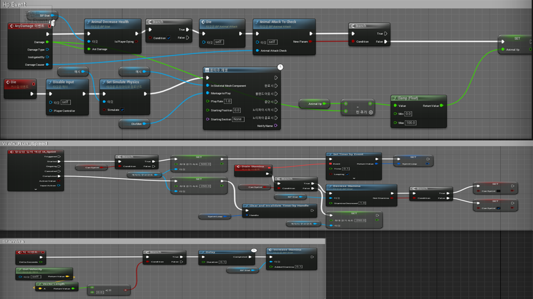This screenshot has width=533, height=299.
Task: Toggle unchecked Can Sprint checkbox on SET node
Action: pyautogui.click(x=498, y=191)
